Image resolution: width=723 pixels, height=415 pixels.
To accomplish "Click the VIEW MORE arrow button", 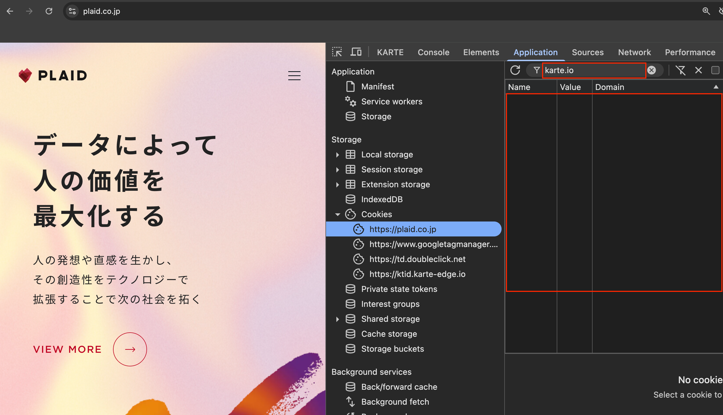I will click(x=130, y=349).
